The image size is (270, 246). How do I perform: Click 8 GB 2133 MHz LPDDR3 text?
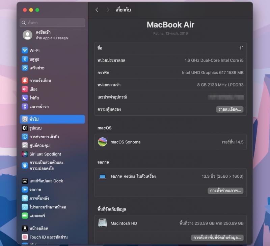coord(220,84)
